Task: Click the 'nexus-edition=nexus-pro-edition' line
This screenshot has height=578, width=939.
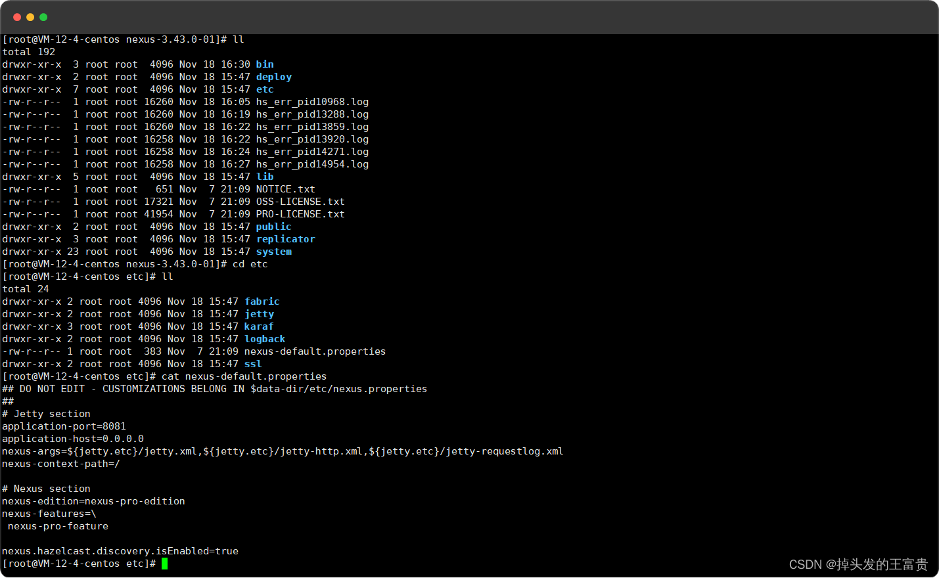Action: (x=93, y=501)
